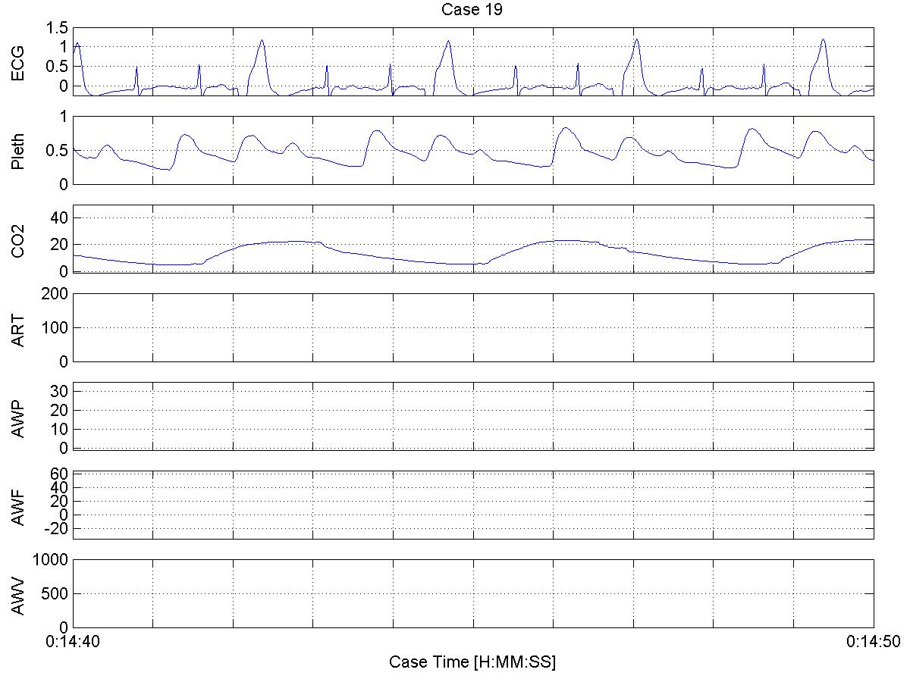Screen dimensions: 910x682
Task: Click the empty AWV plot area
Action: pos(473,593)
